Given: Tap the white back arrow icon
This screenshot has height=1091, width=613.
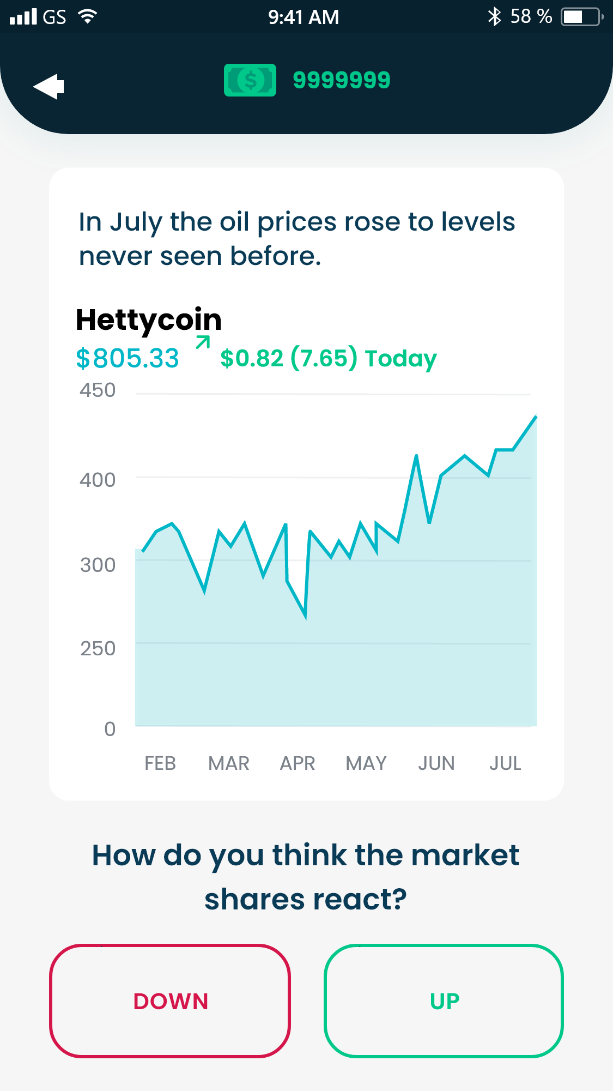Looking at the screenshot, I should pyautogui.click(x=49, y=86).
